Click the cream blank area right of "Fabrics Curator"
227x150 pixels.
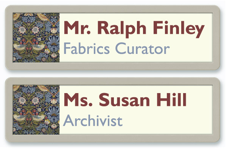(191, 48)
